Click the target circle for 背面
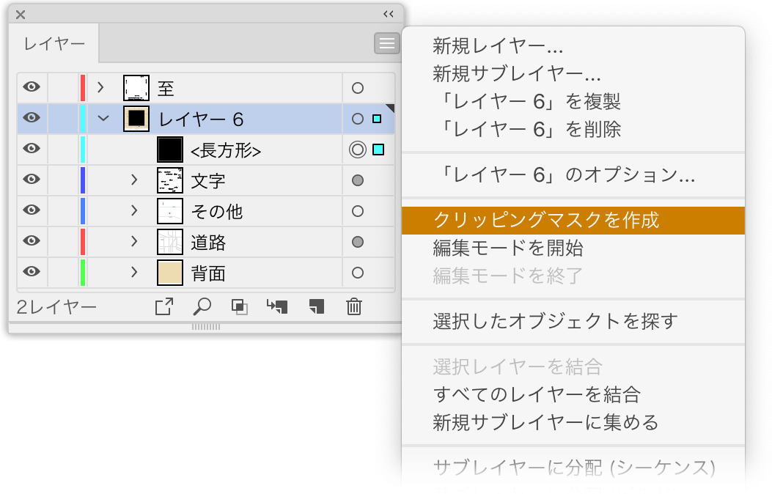Image resolution: width=772 pixels, height=494 pixels. click(358, 273)
